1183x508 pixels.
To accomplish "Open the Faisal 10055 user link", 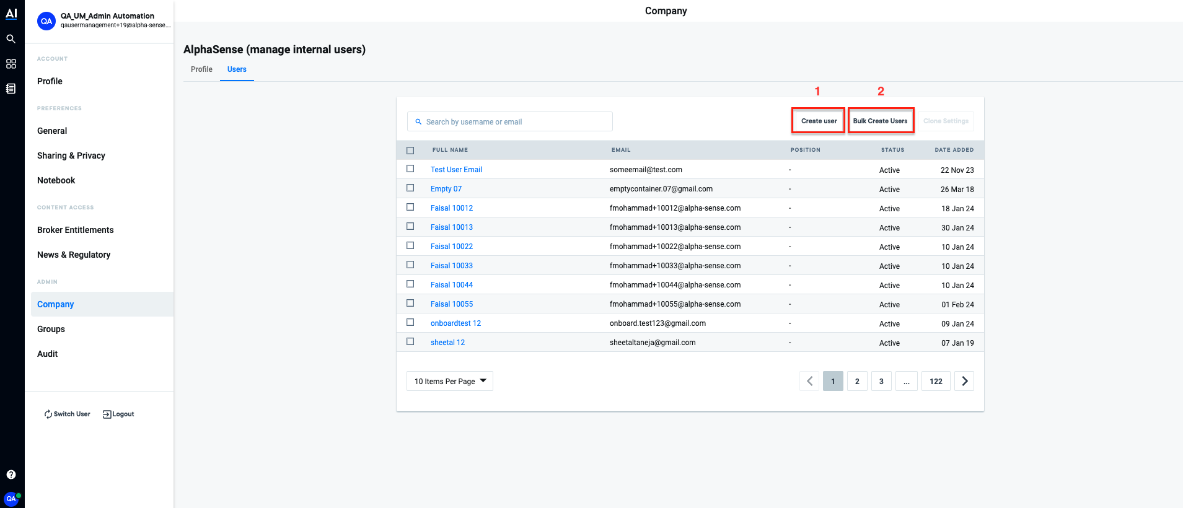I will pyautogui.click(x=452, y=304).
